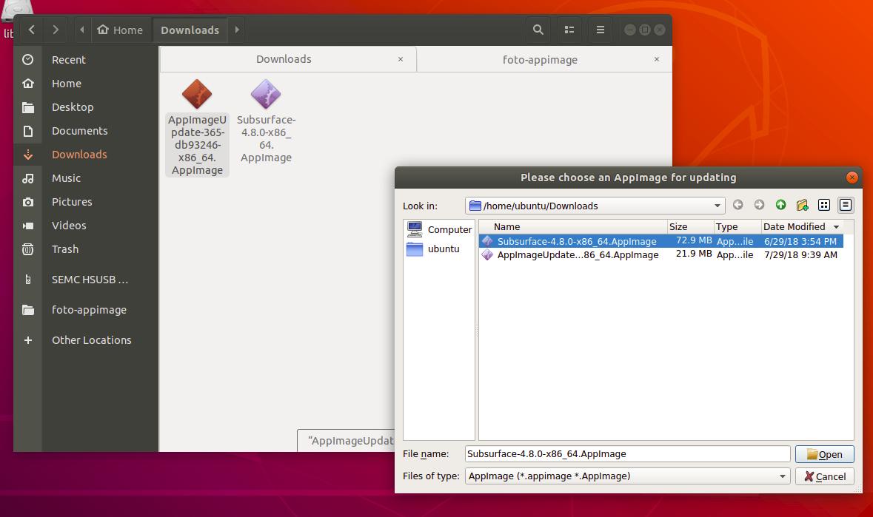Image resolution: width=873 pixels, height=517 pixels.
Task: Open search in the Files window
Action: 538,30
